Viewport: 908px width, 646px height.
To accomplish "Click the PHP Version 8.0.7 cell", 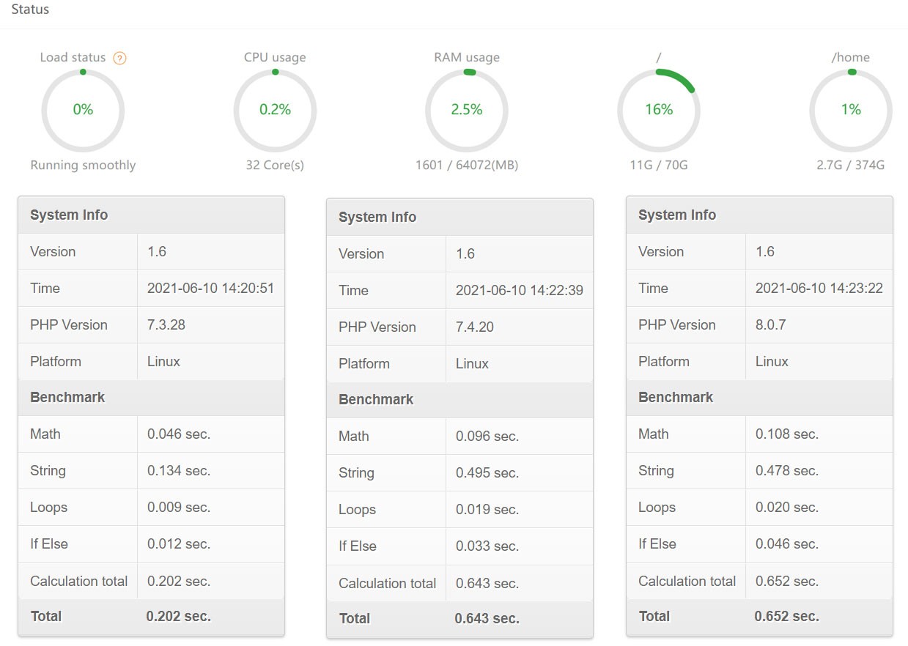I will point(765,324).
